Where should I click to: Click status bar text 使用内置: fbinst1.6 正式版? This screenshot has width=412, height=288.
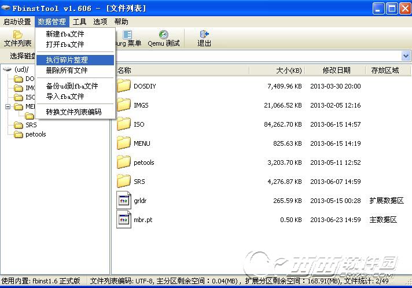click(41, 281)
